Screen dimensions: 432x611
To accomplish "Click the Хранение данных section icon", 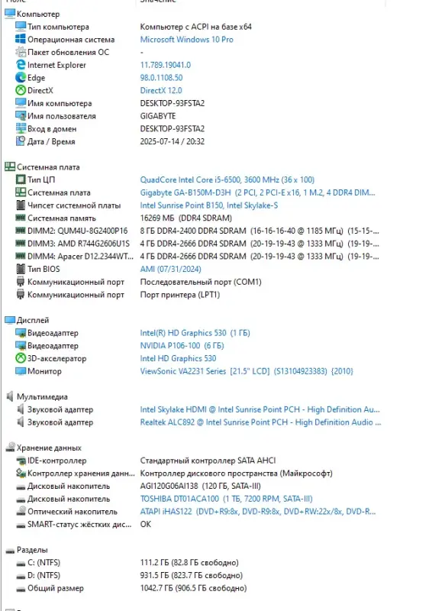I will 10,448.
